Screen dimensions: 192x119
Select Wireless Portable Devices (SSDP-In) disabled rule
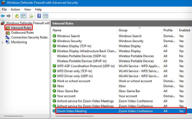coord(81,56)
